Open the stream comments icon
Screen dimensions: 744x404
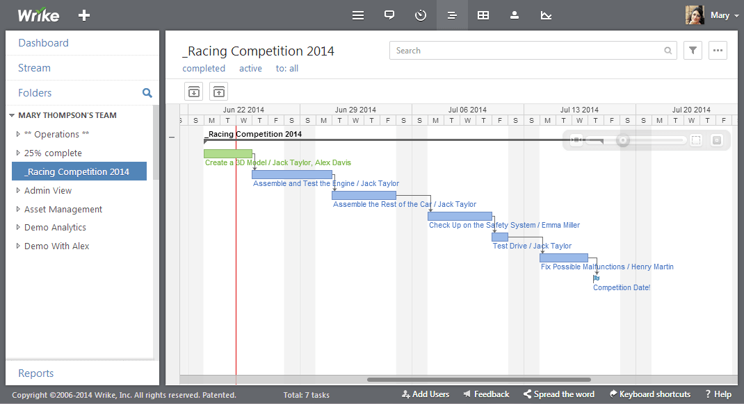point(389,15)
